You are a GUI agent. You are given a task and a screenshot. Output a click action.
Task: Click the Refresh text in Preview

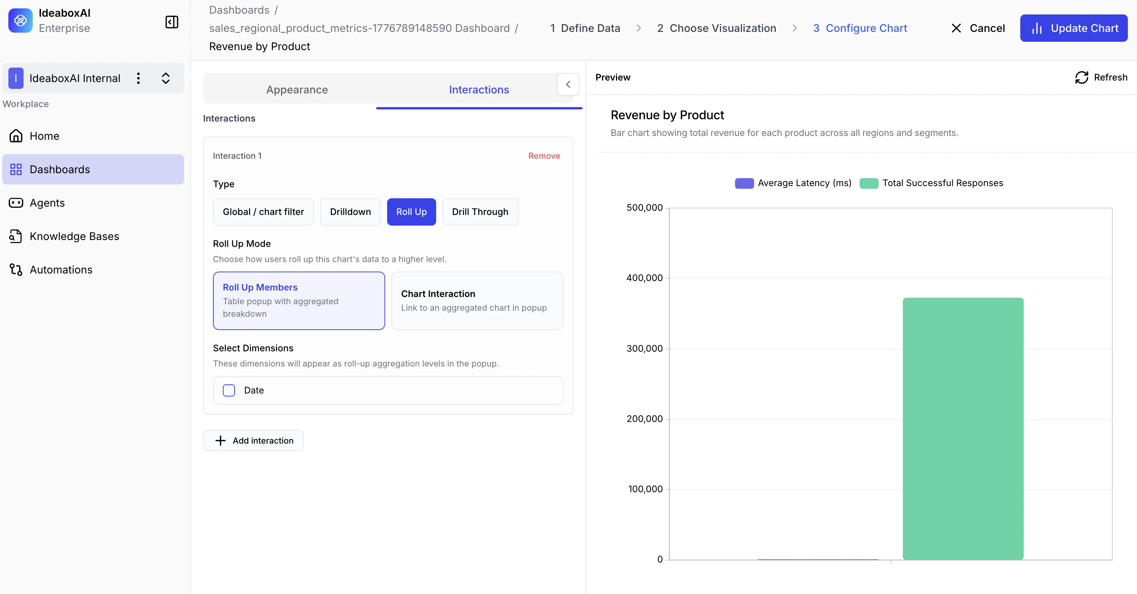1110,77
